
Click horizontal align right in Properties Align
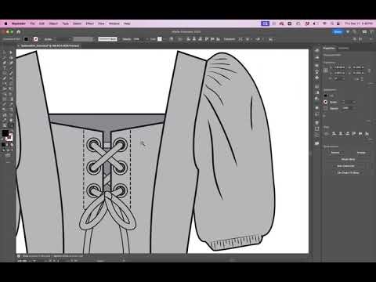pos(347,133)
